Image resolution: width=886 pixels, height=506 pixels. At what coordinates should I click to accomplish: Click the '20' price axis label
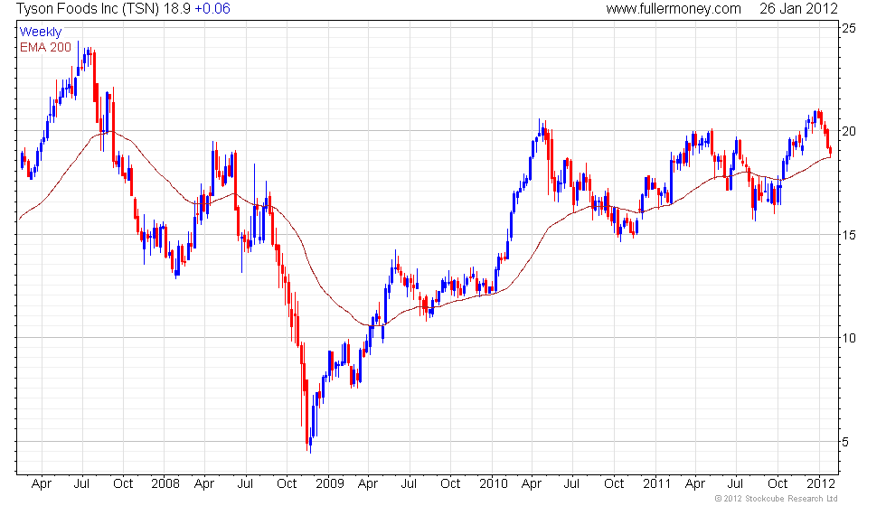click(x=849, y=131)
